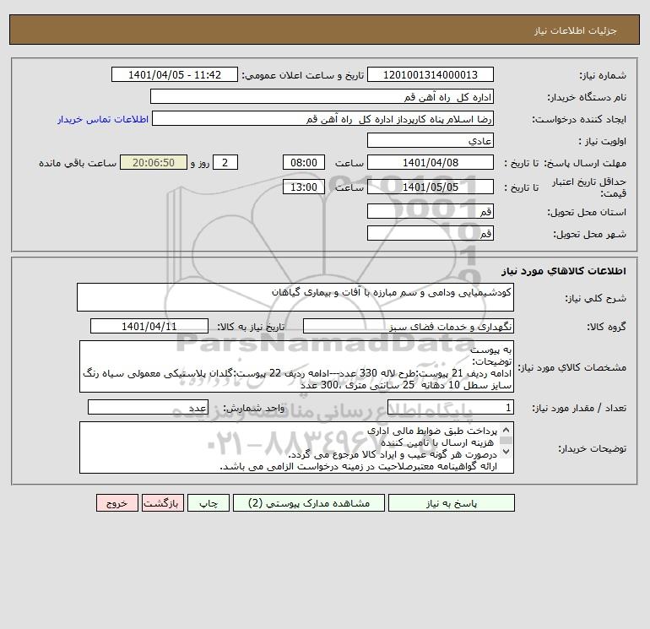Click goods group field نگهداری و خدمات فضای سبز
The height and width of the screenshot is (629, 650).
[x=409, y=326]
